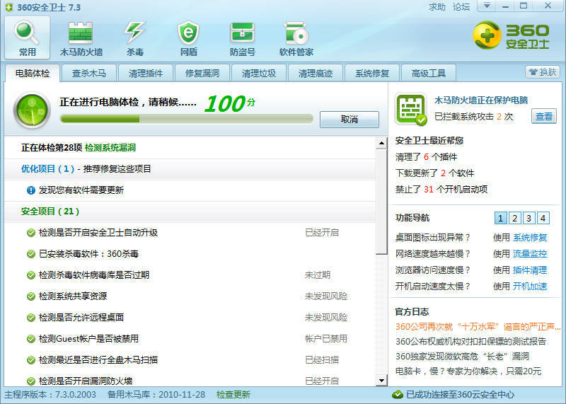This screenshot has height=404, width=566.
Task: Switch to the 修复漏洞 tab
Action: (x=202, y=74)
